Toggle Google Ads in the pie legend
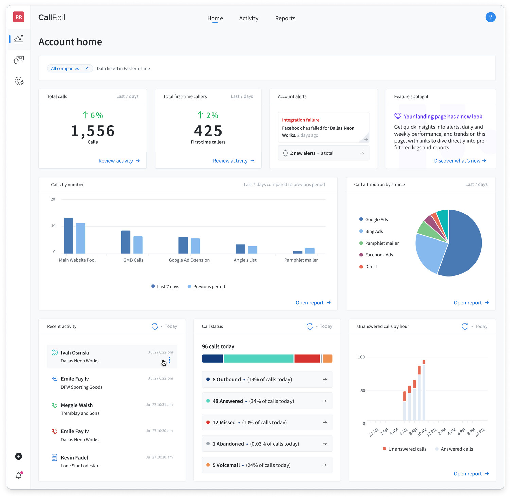511x498 pixels. [374, 219]
